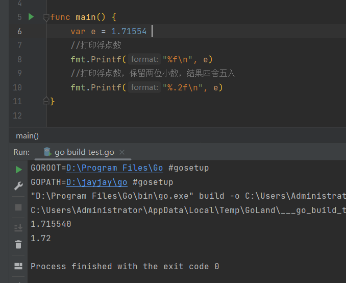Click line number 10 in gutter

[x=17, y=87]
